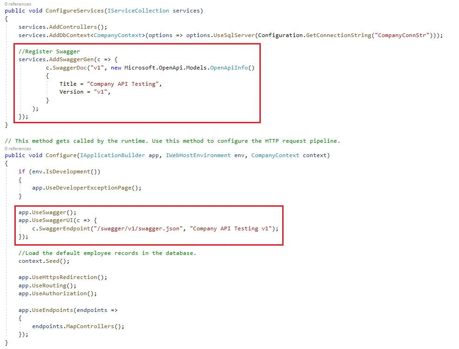
Task: Click the c.SwaggerDoc call
Action: pos(66,68)
